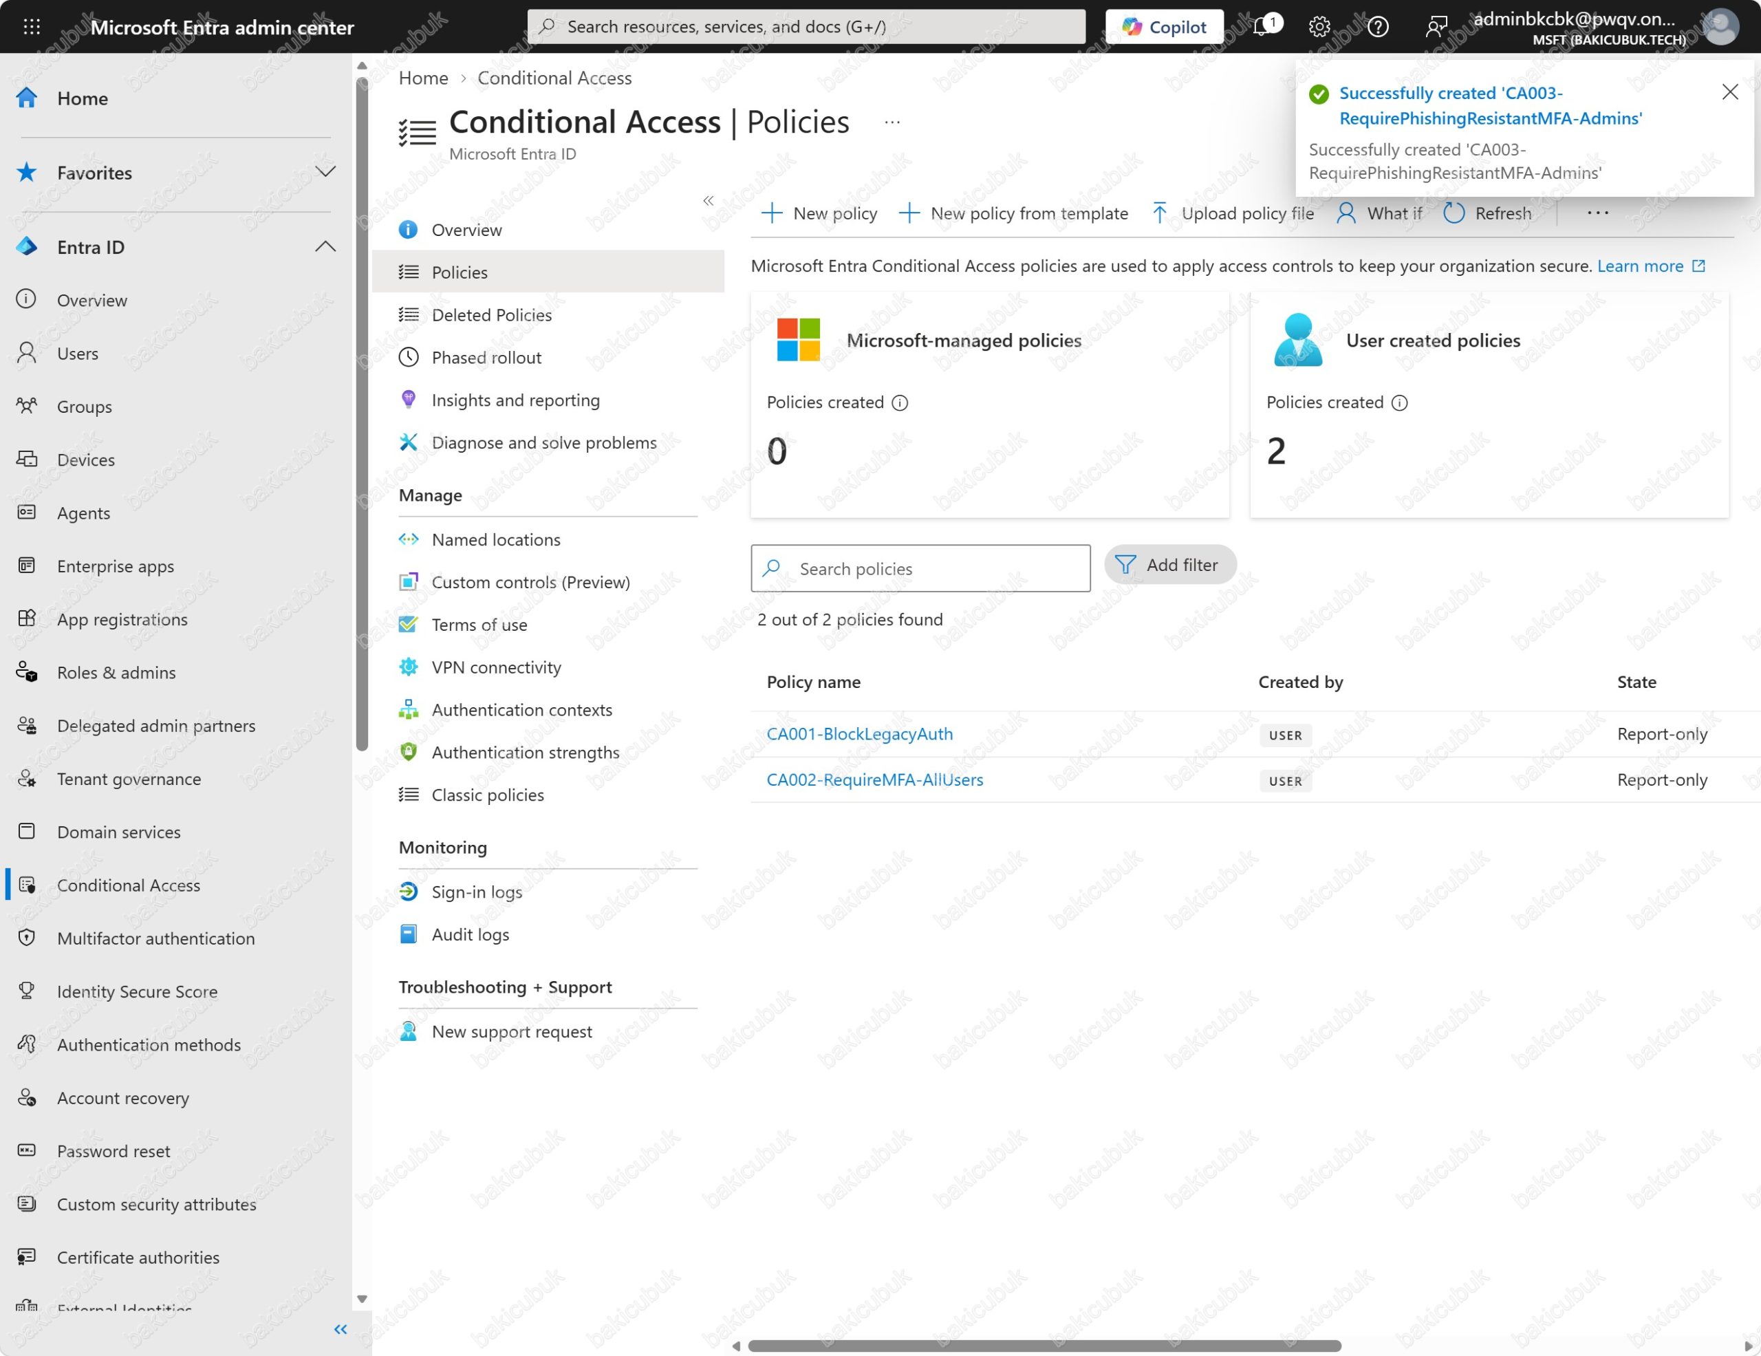Open Copilot from the top bar
1761x1356 pixels.
click(1163, 27)
